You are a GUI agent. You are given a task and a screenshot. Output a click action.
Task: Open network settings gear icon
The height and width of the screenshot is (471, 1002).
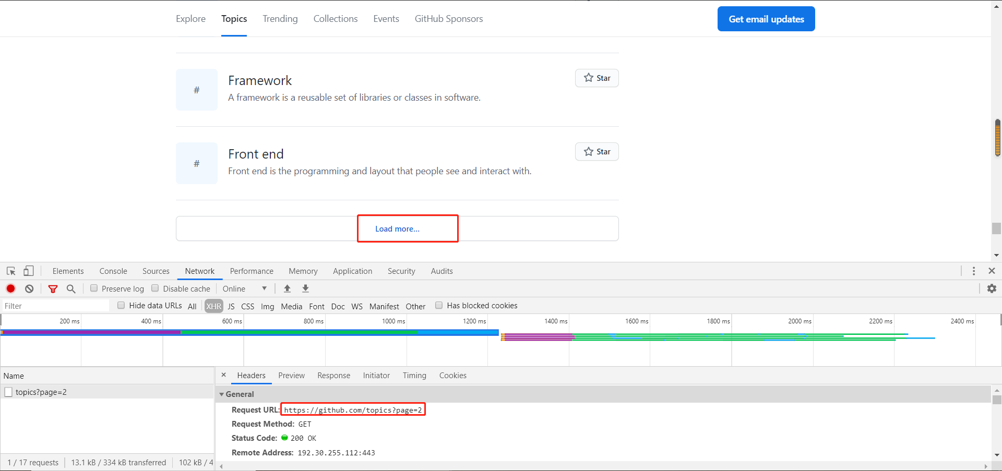(x=992, y=288)
